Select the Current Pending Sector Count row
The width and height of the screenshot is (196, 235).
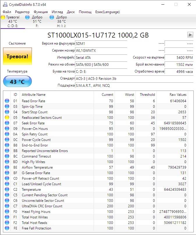[96, 195]
